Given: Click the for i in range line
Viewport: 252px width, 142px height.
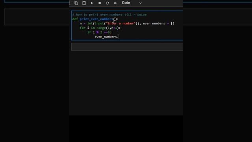Looking at the screenshot, I should click(100, 28).
